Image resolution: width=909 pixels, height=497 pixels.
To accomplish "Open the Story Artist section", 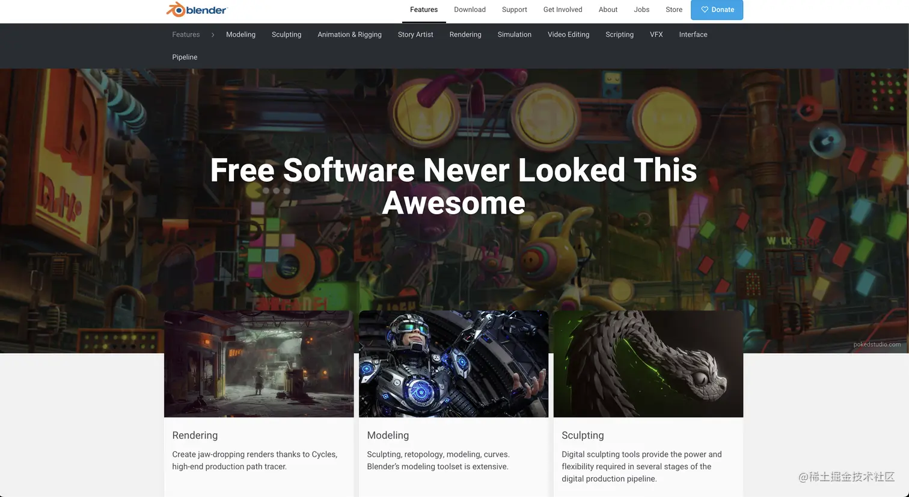I will [415, 35].
